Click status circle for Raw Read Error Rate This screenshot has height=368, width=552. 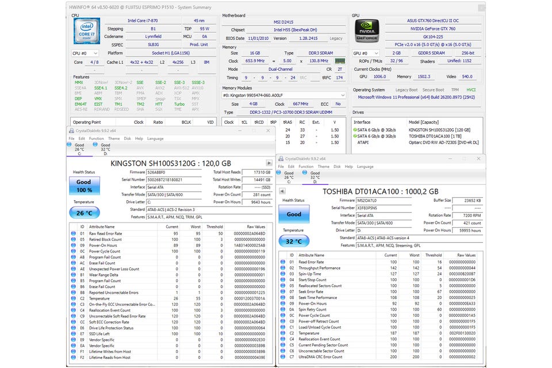pos(73,233)
